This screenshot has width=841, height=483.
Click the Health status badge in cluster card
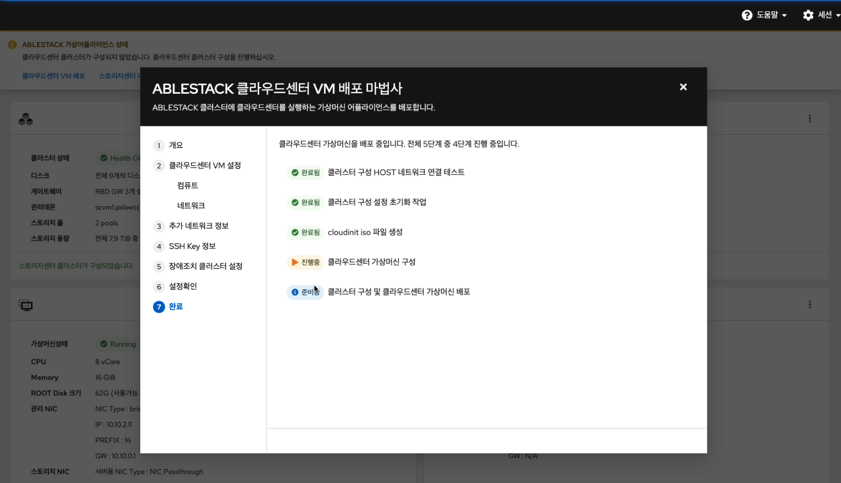pos(120,158)
